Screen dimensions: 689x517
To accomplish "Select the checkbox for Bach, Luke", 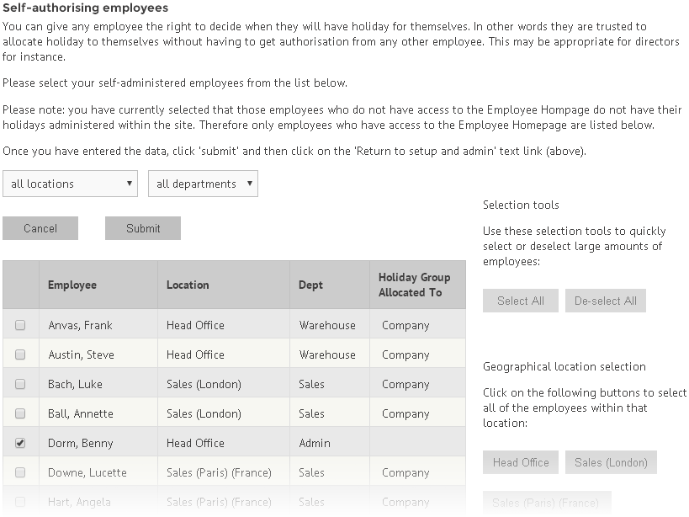I will click(x=20, y=384).
